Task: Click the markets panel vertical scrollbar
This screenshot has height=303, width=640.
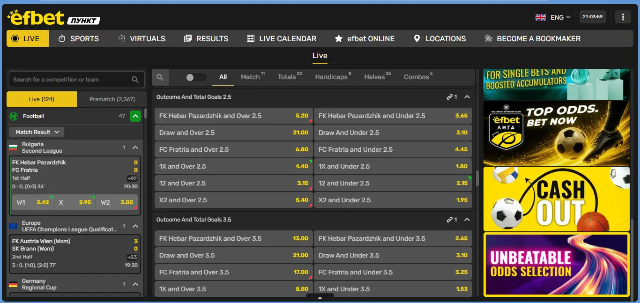Action: [477, 178]
